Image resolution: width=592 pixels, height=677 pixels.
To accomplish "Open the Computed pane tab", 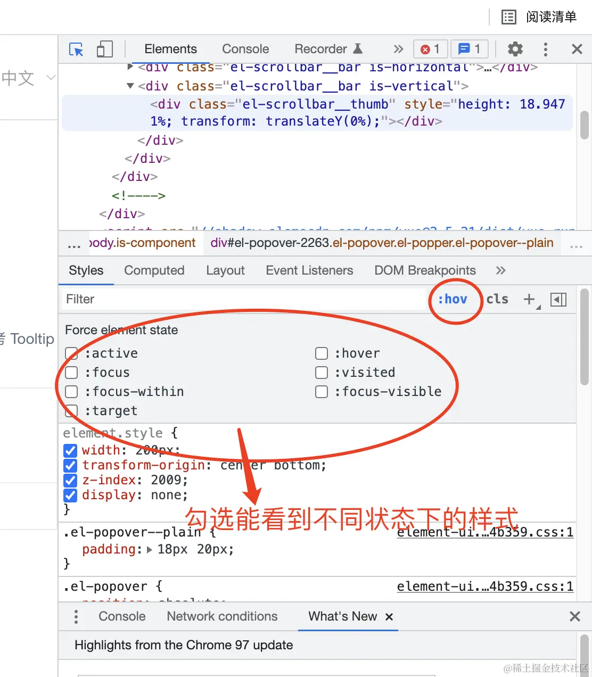I will point(154,270).
